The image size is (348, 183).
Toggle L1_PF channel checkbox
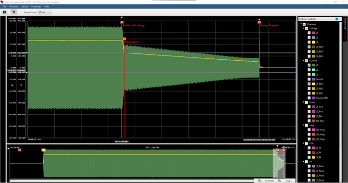point(309,148)
